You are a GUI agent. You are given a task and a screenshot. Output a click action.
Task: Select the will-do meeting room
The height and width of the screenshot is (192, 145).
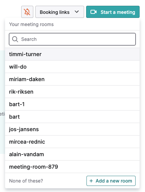click(72, 67)
